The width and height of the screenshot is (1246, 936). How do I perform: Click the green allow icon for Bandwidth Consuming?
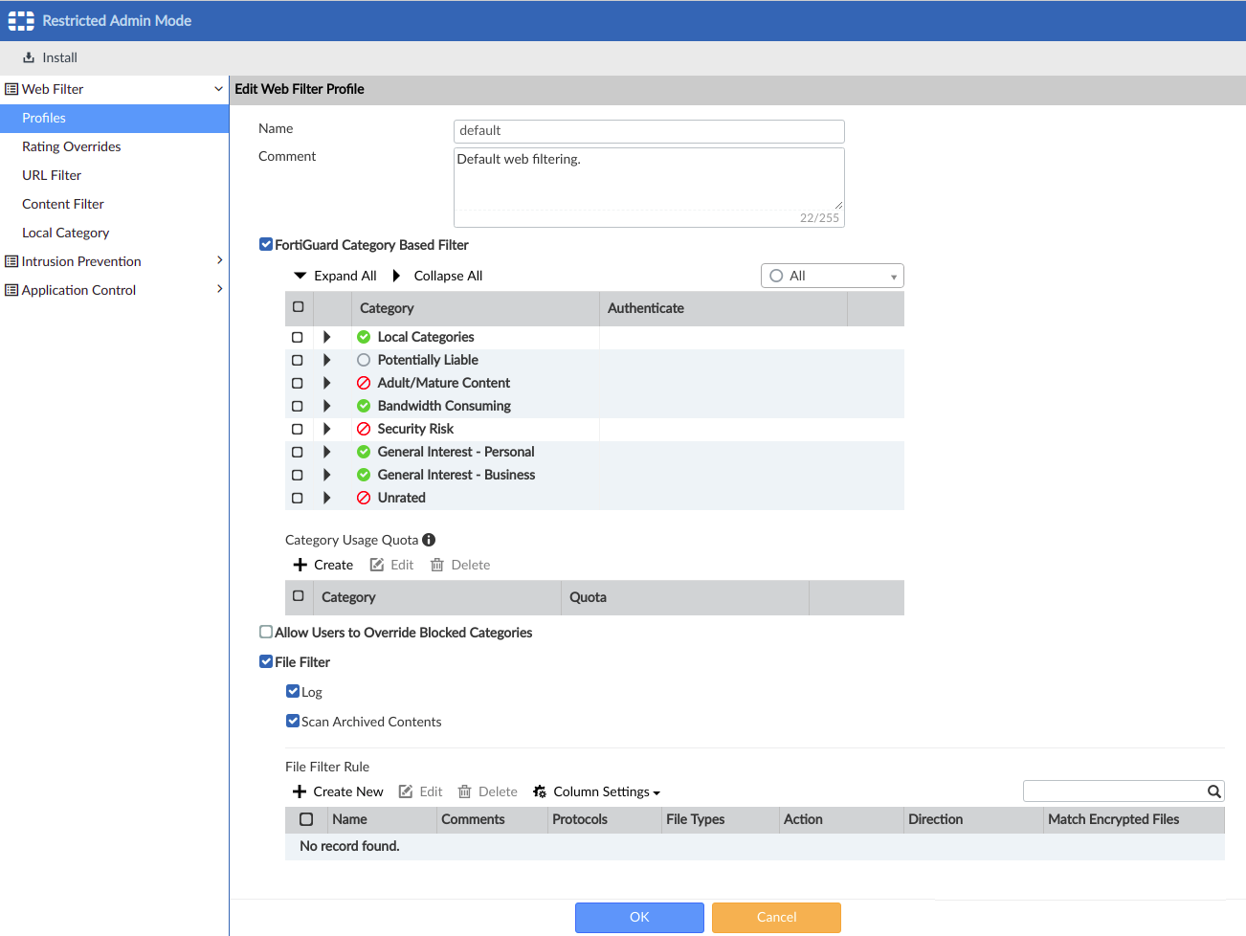point(364,406)
